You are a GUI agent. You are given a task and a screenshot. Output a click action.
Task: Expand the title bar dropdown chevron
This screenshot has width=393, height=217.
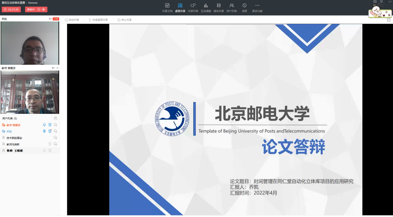pyautogui.click(x=390, y=2)
